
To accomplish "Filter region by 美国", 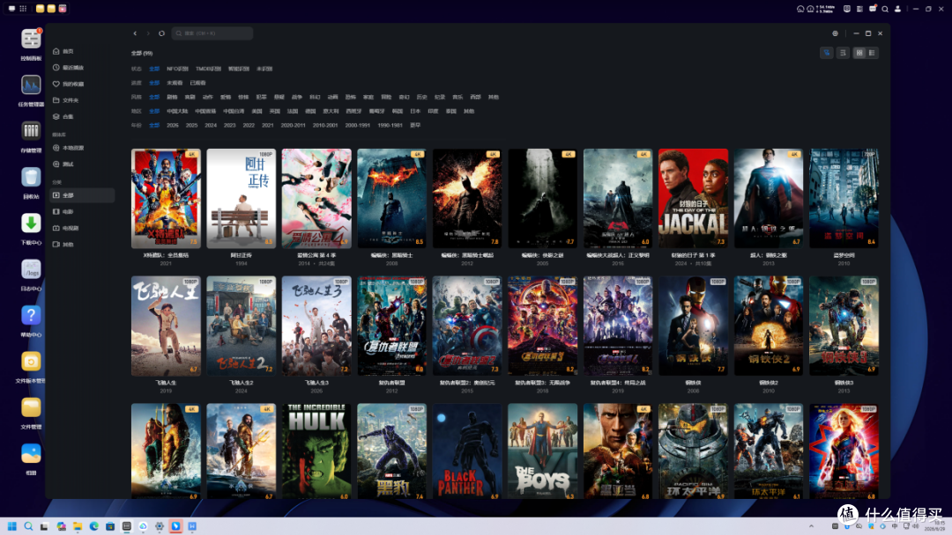I will (257, 112).
